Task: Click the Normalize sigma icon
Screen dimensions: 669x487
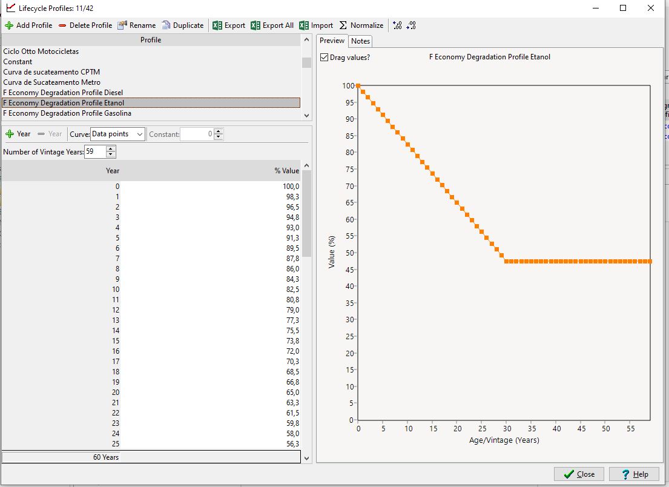Action: 343,25
